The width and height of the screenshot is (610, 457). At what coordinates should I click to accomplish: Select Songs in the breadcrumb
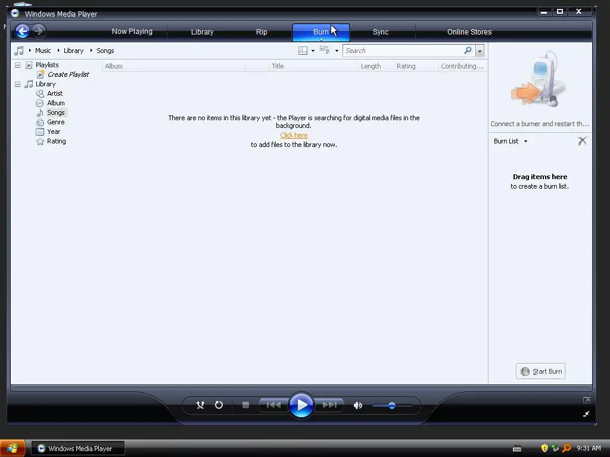[x=105, y=51]
